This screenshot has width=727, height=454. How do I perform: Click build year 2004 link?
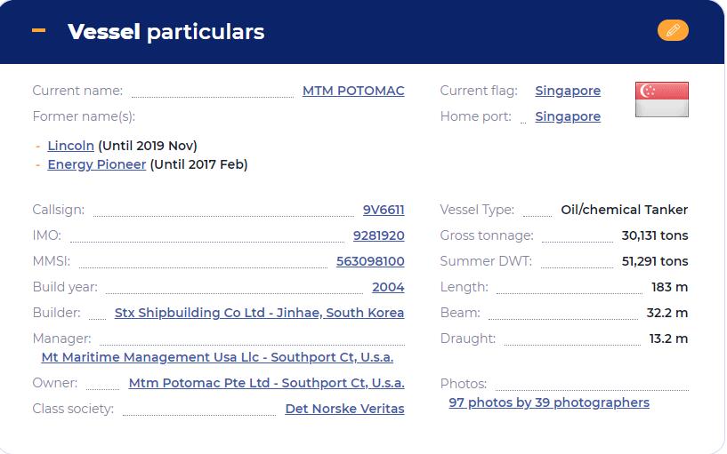pos(388,287)
